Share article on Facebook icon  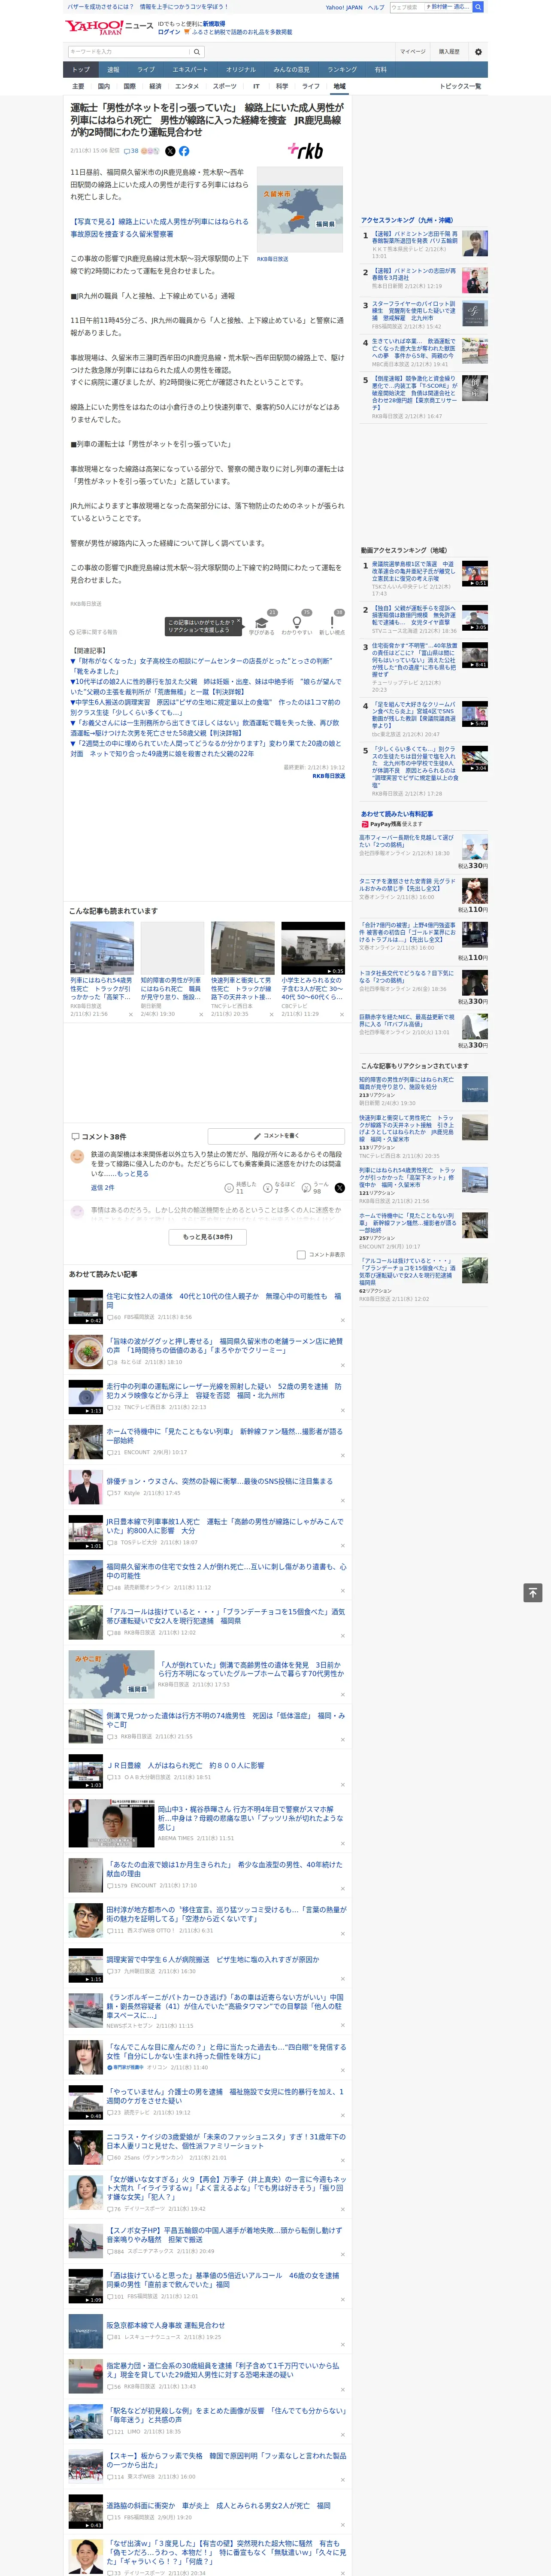click(x=184, y=151)
